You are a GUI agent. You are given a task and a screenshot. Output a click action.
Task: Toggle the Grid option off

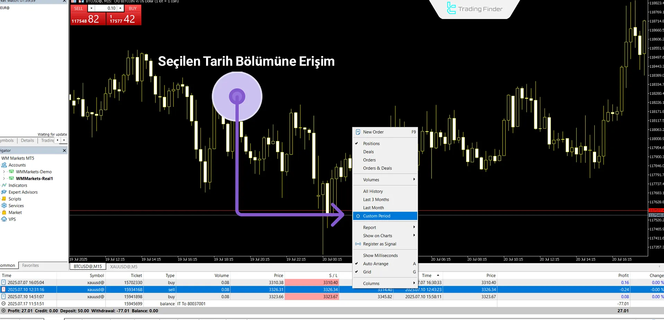tap(367, 272)
